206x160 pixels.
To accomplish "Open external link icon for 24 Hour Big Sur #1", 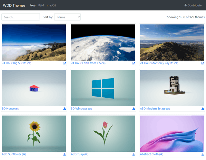I will click(x=65, y=63).
